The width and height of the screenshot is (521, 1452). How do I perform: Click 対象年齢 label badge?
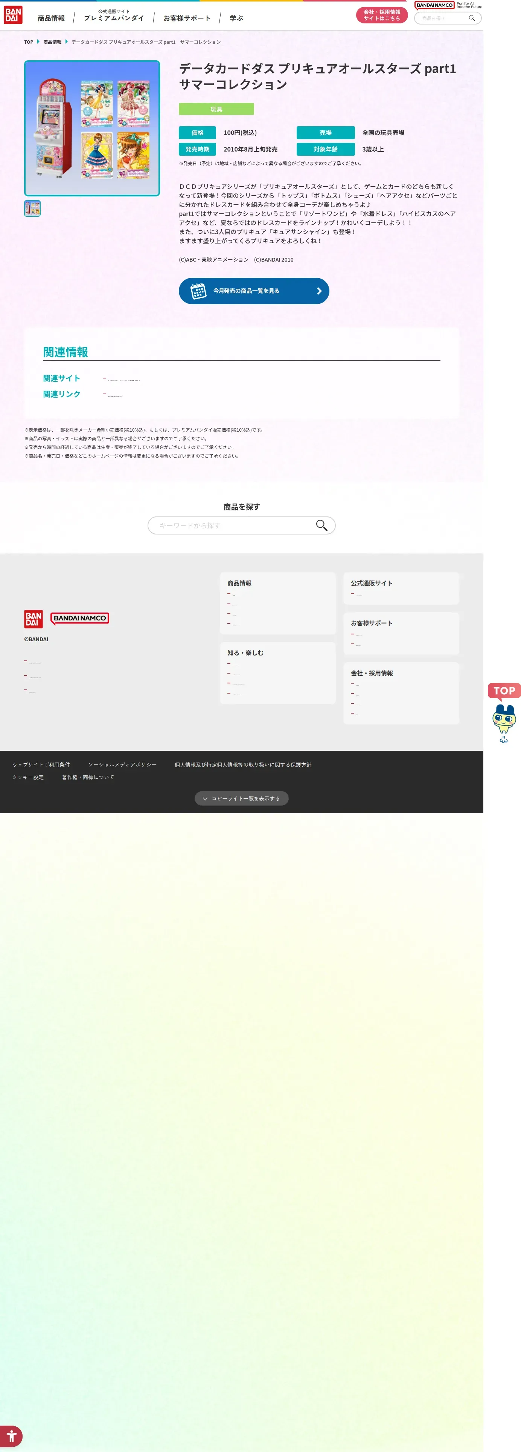326,149
